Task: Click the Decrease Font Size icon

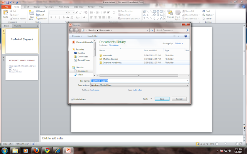Action: point(80,12)
